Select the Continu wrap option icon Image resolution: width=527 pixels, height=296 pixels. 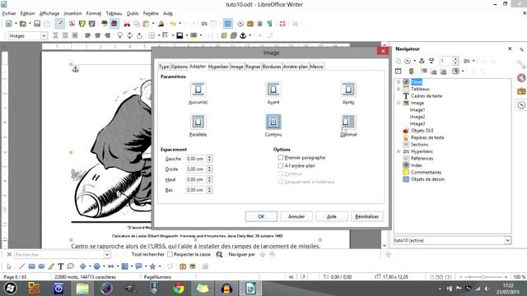[x=273, y=122]
